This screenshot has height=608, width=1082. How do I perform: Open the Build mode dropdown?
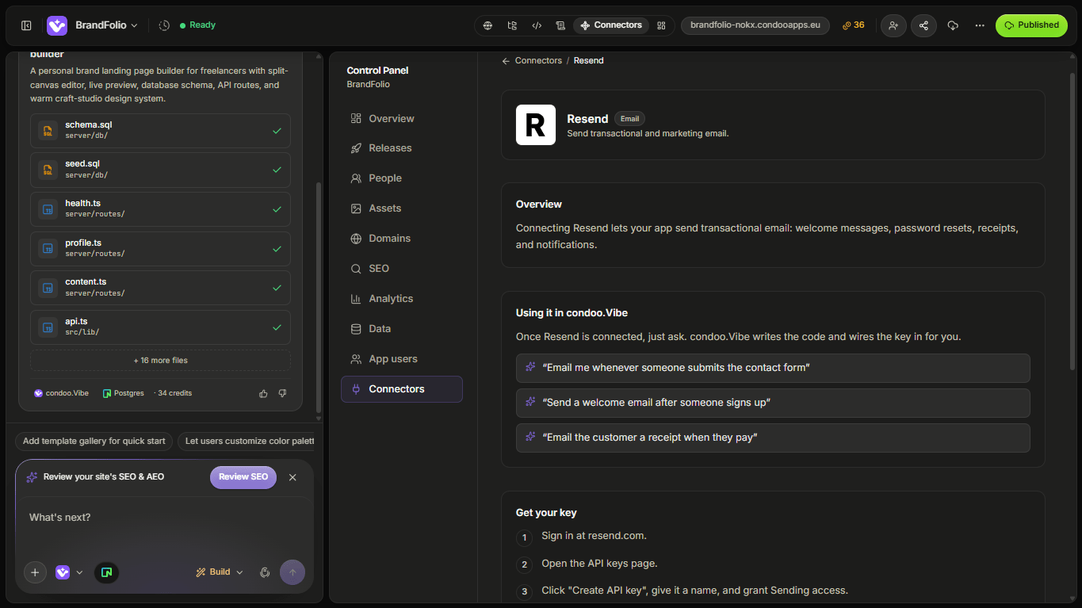tap(220, 572)
